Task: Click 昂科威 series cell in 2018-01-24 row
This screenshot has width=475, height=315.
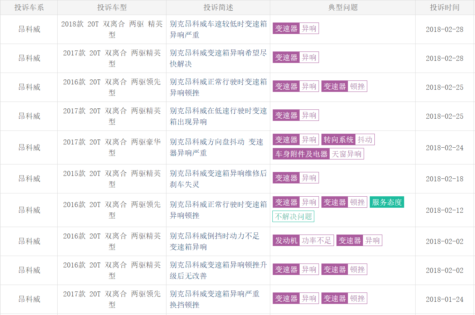Action: coord(29,299)
